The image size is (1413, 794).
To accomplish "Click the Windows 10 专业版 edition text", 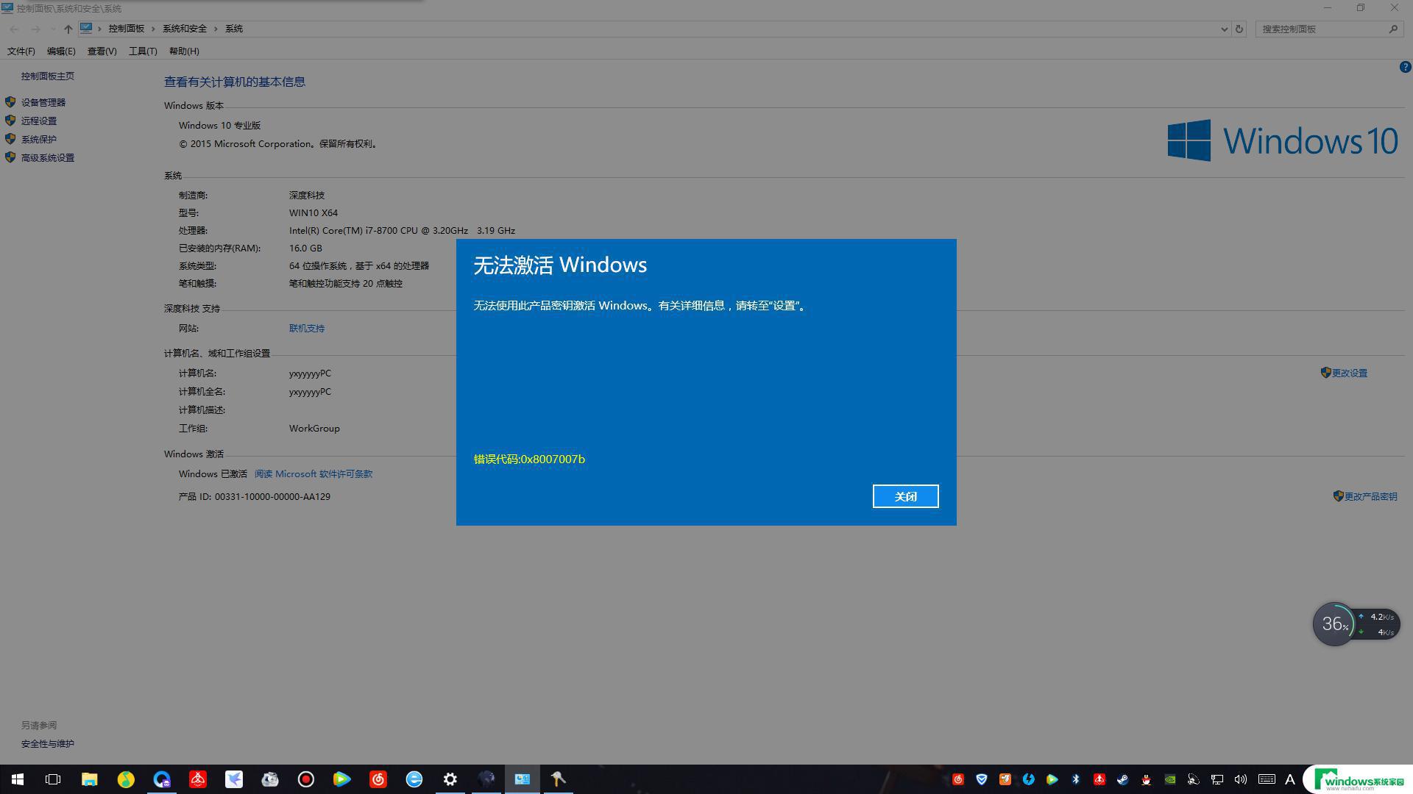I will (x=219, y=126).
